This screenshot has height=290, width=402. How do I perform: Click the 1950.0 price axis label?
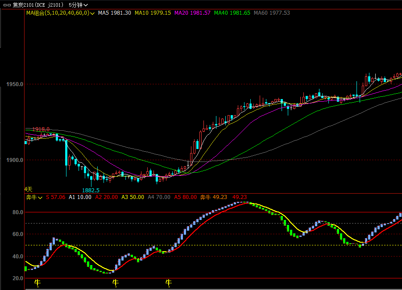(x=15, y=84)
